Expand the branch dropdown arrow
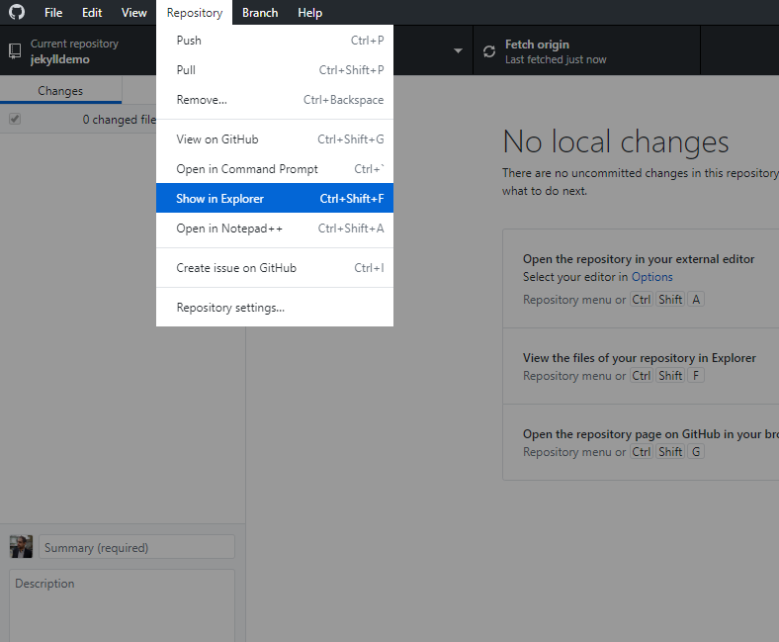 click(x=458, y=51)
